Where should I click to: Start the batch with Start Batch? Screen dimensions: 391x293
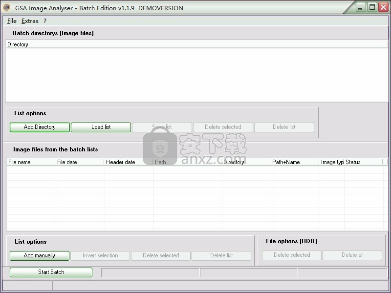[51, 272]
